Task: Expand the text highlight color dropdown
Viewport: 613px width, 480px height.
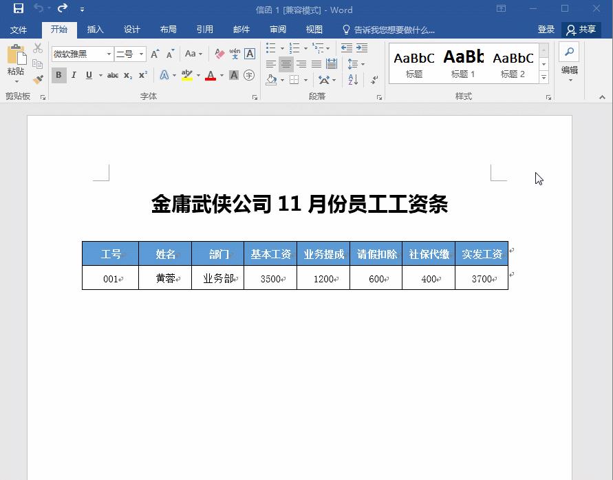Action: coord(197,75)
